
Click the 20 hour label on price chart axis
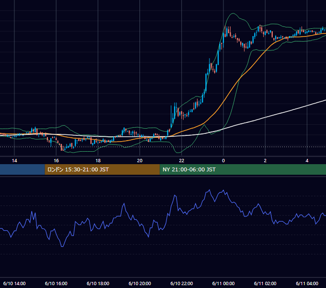click(x=140, y=161)
